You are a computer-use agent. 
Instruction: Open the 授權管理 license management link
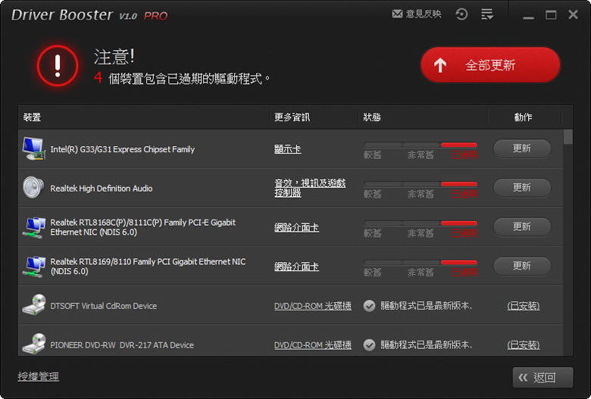click(38, 376)
